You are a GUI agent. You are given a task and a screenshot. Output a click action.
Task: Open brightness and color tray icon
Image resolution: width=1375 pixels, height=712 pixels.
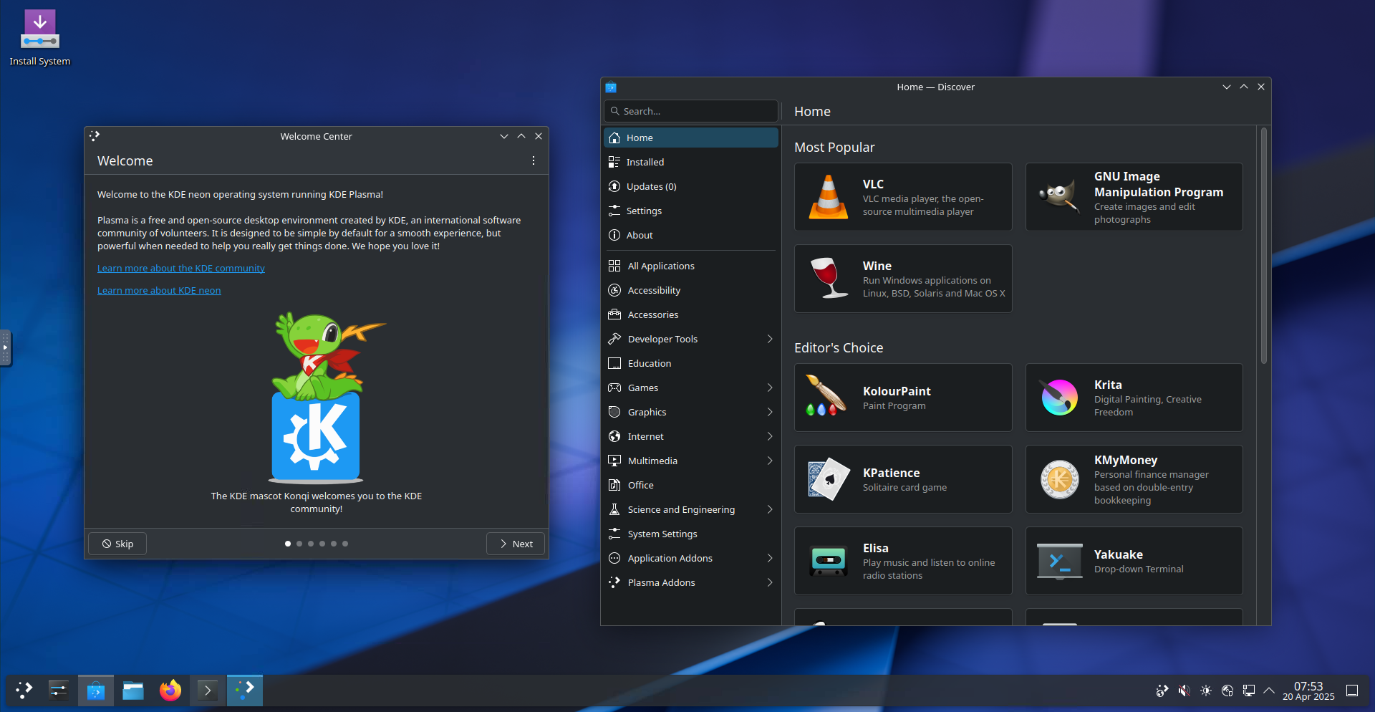(1206, 691)
